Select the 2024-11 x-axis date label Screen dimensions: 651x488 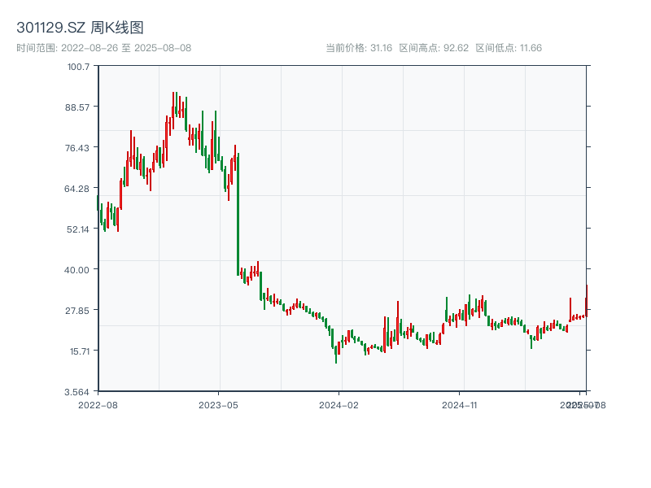tap(460, 404)
